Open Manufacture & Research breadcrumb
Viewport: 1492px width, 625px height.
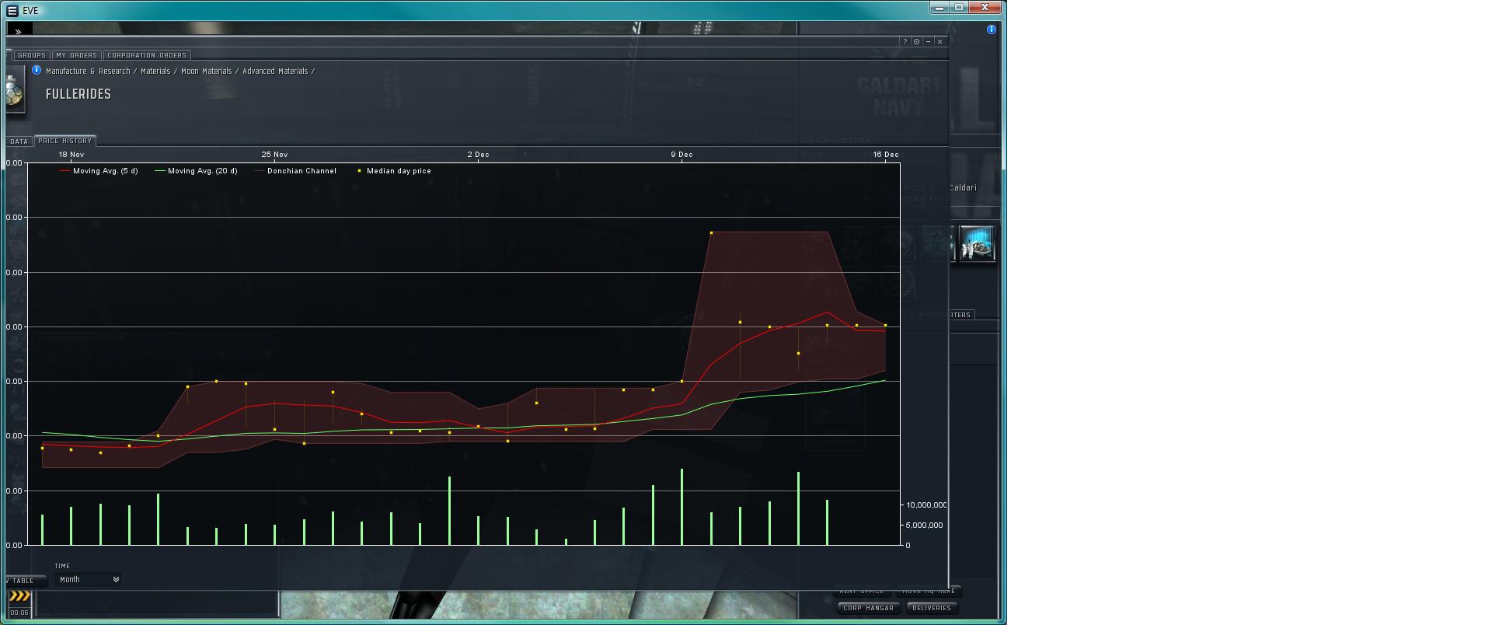coord(88,71)
